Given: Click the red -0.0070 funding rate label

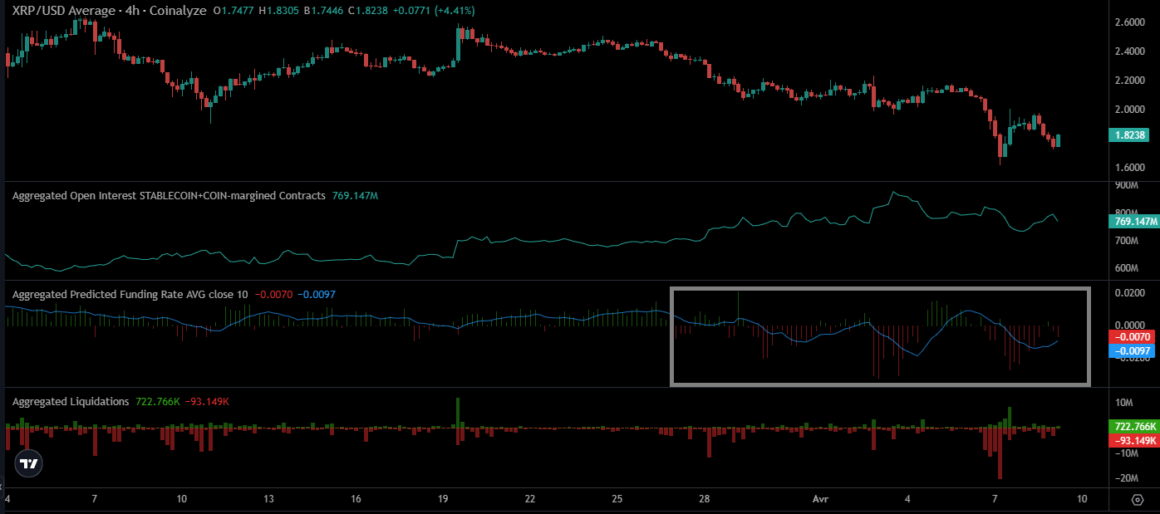Looking at the screenshot, I should tap(1131, 337).
